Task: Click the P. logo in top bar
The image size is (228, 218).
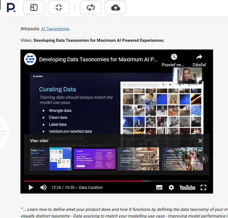Action: click(x=11, y=8)
